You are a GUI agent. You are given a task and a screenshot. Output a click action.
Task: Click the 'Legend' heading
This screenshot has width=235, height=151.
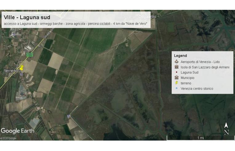[180, 56]
